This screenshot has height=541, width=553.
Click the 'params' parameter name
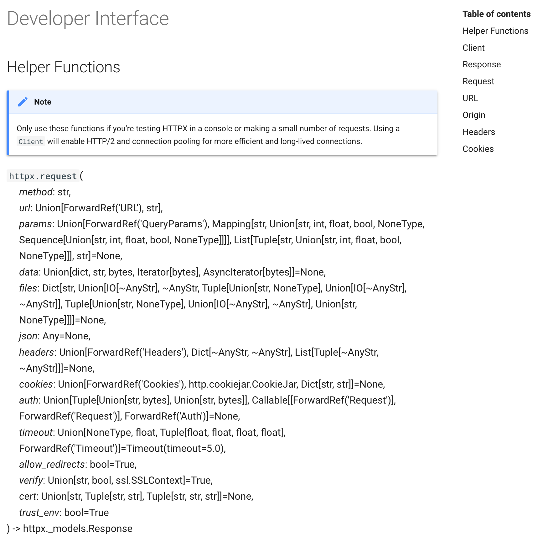click(x=35, y=224)
